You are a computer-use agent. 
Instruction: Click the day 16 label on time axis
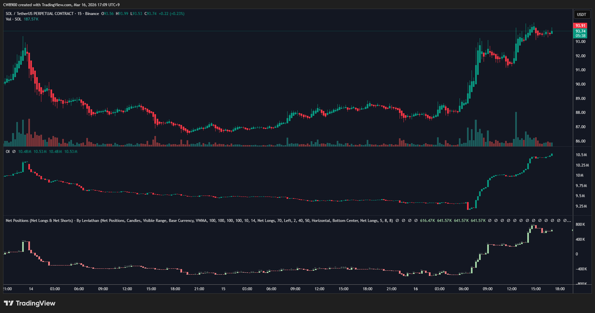[x=416, y=289]
